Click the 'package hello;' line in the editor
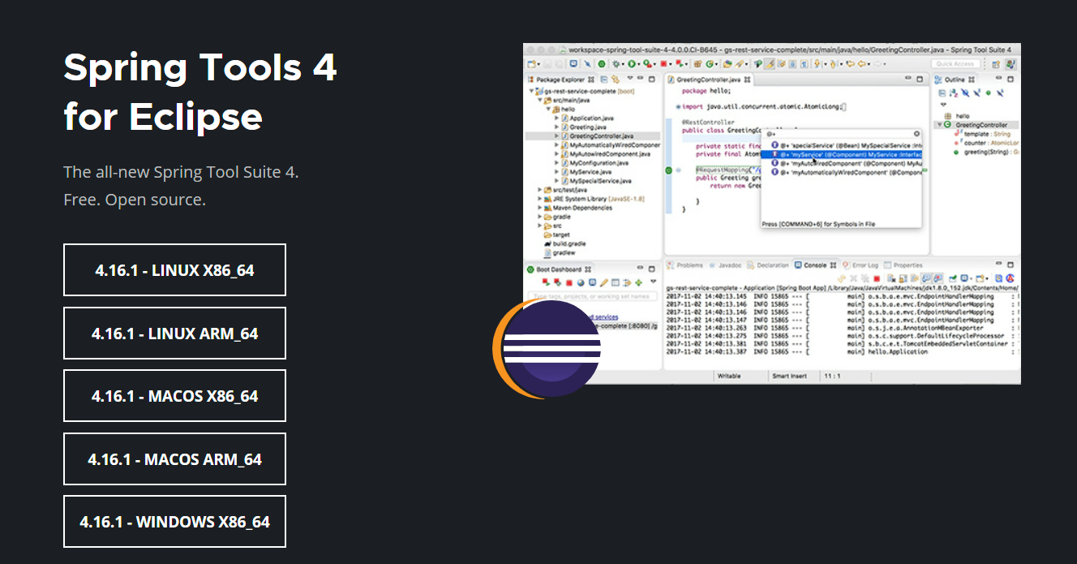This screenshot has width=1077, height=564. click(706, 91)
